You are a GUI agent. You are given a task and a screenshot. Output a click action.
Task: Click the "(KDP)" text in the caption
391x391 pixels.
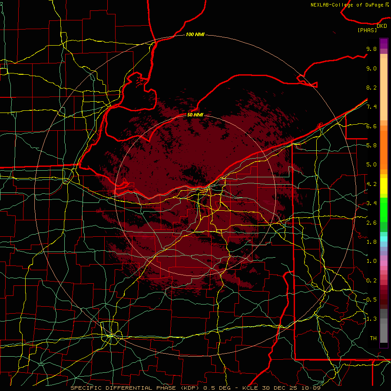[x=190, y=388]
